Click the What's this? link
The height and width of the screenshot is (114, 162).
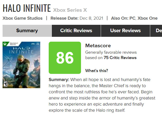[x=97, y=71]
